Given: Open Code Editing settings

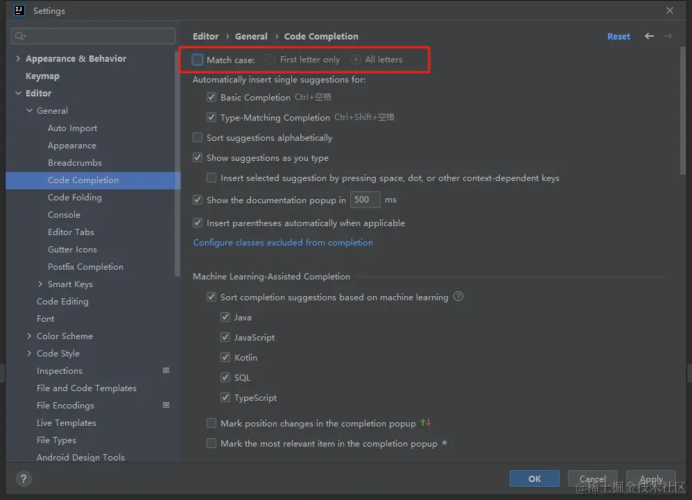Looking at the screenshot, I should [62, 302].
